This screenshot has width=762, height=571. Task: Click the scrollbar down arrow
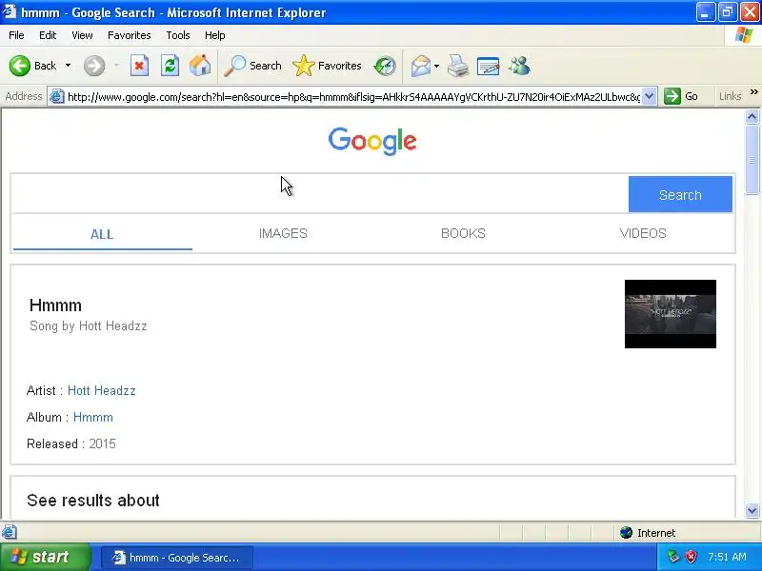(752, 510)
